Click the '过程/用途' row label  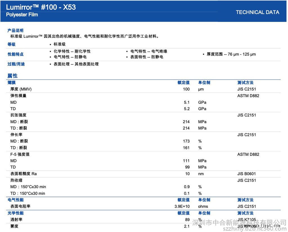click(16, 64)
